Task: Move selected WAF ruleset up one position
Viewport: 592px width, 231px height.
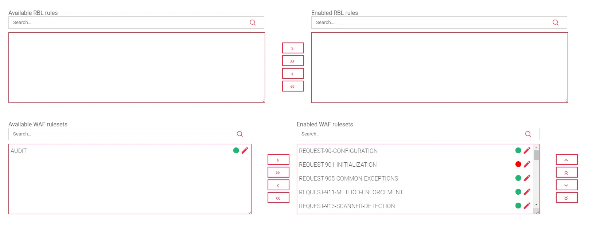Action: click(x=566, y=160)
